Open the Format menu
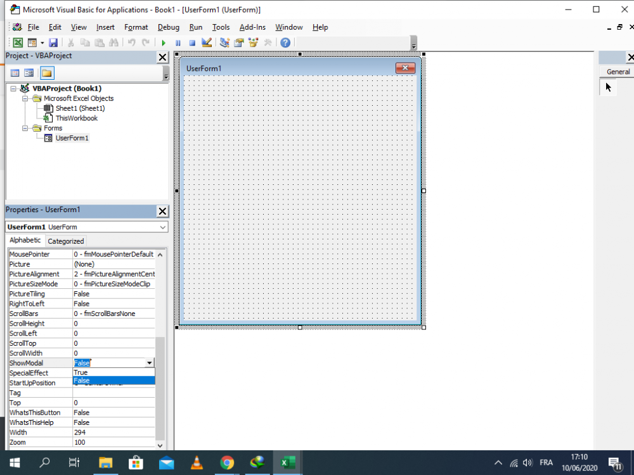The image size is (634, 475). [x=136, y=27]
